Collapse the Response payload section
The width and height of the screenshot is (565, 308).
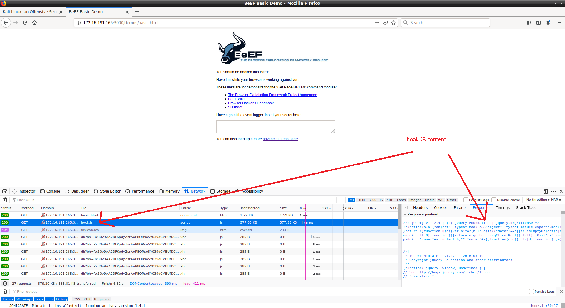coord(405,214)
